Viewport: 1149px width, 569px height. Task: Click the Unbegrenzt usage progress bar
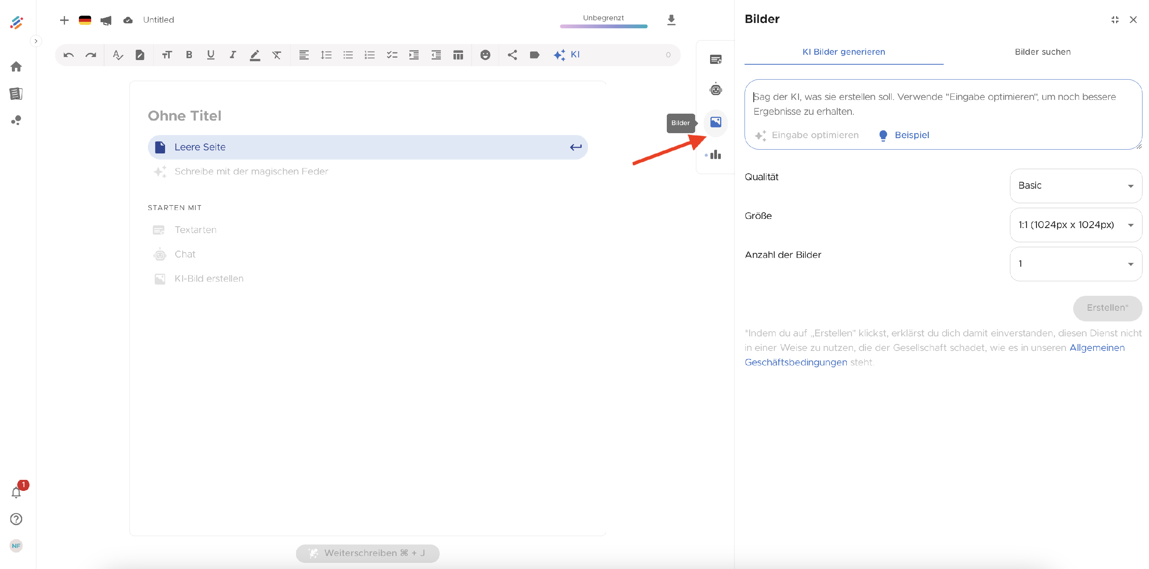tap(604, 26)
